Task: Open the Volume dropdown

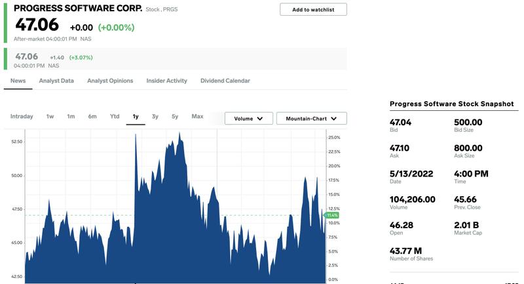Action: (249, 119)
